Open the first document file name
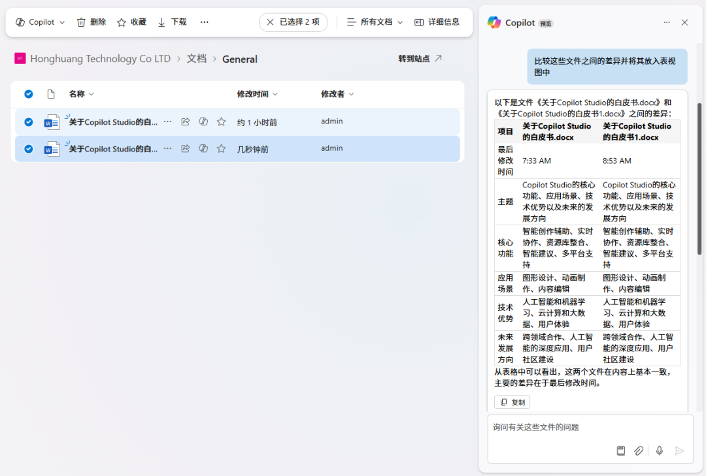 point(113,122)
